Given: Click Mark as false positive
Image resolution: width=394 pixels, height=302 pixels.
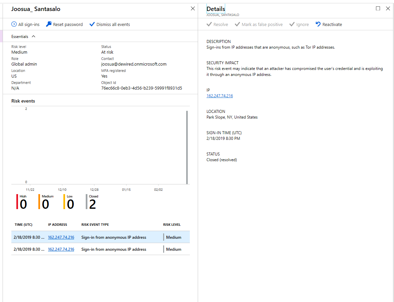Looking at the screenshot, I should point(259,24).
